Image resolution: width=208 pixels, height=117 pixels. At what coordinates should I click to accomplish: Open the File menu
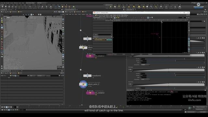[x=2, y=3]
